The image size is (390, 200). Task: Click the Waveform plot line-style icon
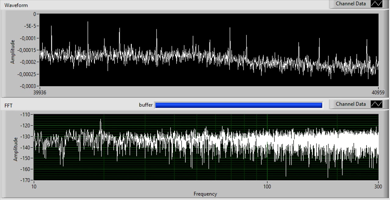click(377, 4)
